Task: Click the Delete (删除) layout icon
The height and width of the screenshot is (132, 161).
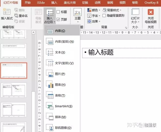Action: coord(16,10)
